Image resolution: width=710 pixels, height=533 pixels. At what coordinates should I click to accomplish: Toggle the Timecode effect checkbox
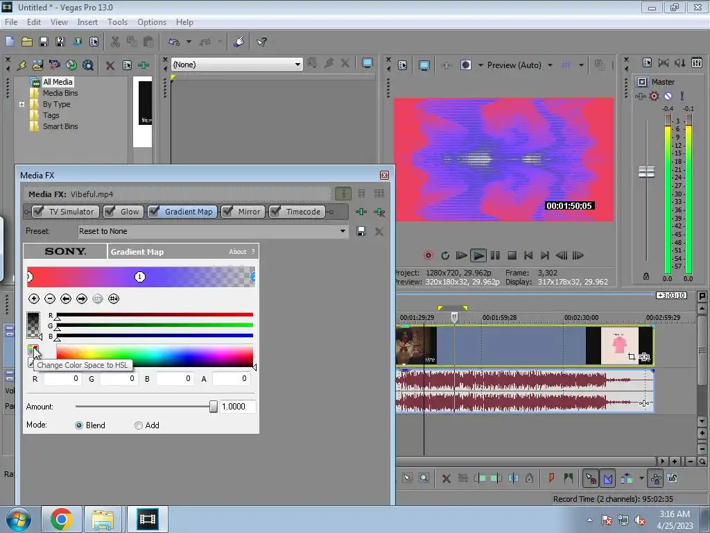(275, 211)
